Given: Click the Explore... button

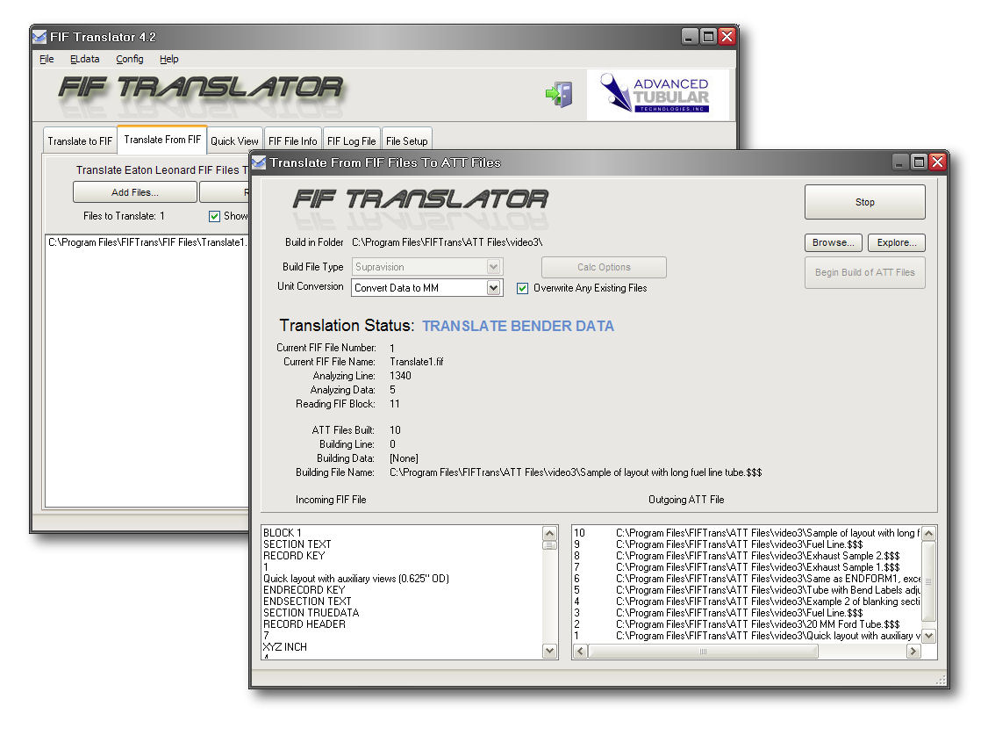Looking at the screenshot, I should coord(896,243).
